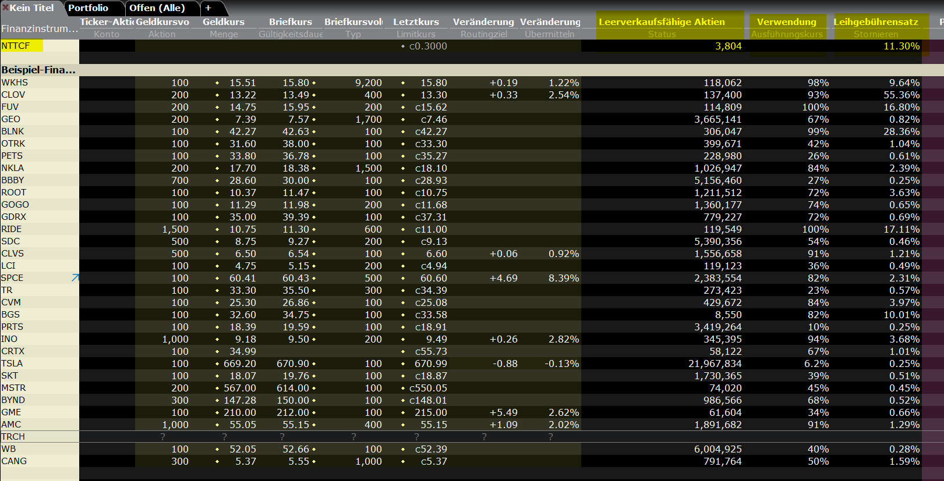The height and width of the screenshot is (481, 944).
Task: Click GME last price 215.00
Action: pyautogui.click(x=431, y=412)
